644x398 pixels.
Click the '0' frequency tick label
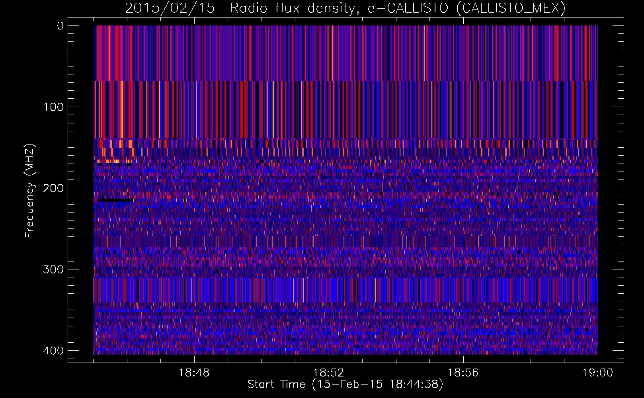[x=60, y=26]
